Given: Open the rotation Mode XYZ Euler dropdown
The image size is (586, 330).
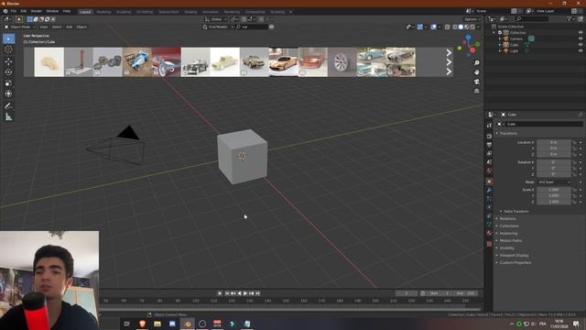Looking at the screenshot, I should pyautogui.click(x=555, y=182).
